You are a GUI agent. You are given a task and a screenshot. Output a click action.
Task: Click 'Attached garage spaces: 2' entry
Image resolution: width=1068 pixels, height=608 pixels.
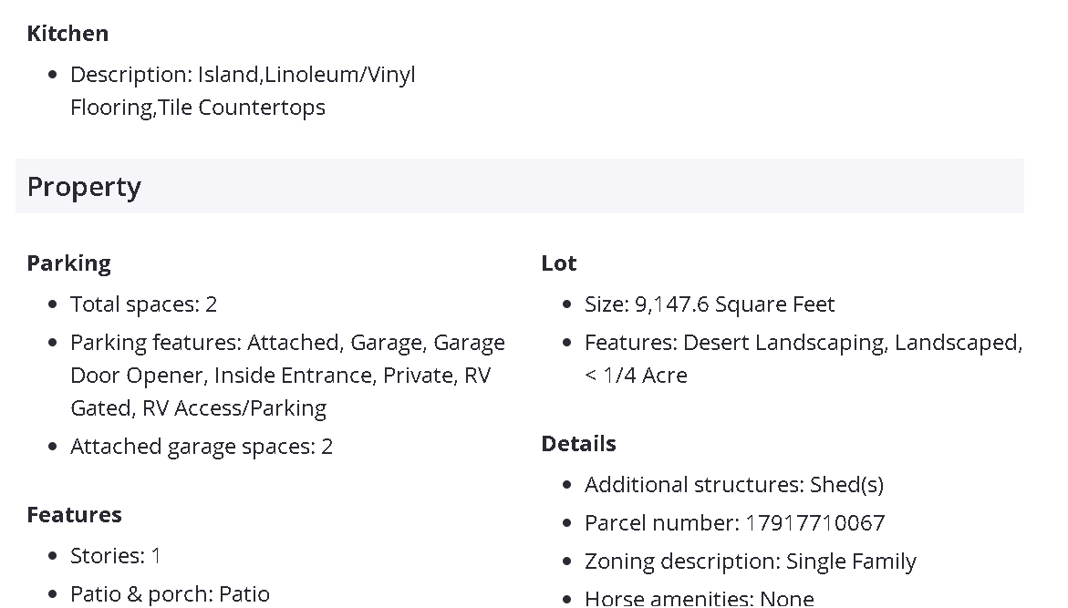(202, 447)
